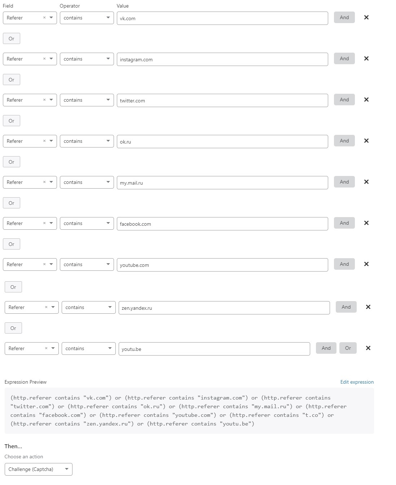Delete the ok.ru rule row
The height and width of the screenshot is (485, 396).
(x=366, y=141)
